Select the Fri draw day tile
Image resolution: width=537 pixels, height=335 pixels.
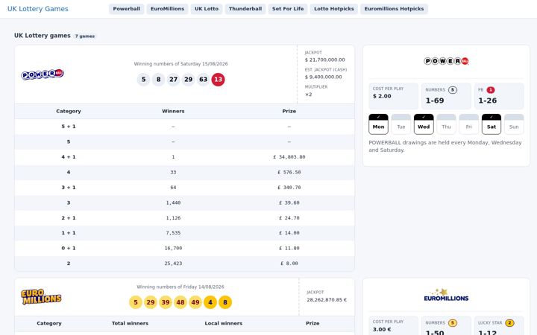tap(469, 124)
